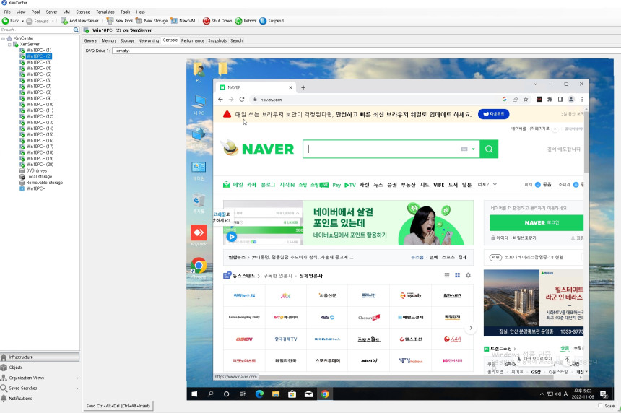Switch news stand to grid view
The height and width of the screenshot is (413, 621).
pyautogui.click(x=457, y=275)
